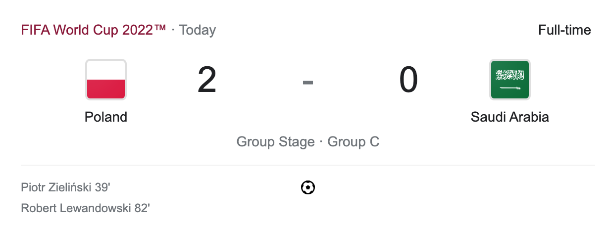Click the Arabic inscription on the Saudi flag
Screen dimensions: 612x226
pos(510,75)
